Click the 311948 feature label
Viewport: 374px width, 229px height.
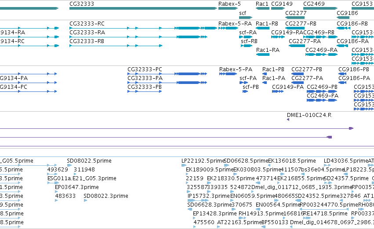[x=84, y=170]
